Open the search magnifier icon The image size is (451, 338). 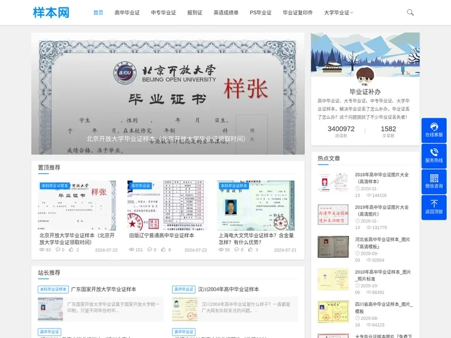[x=410, y=13]
